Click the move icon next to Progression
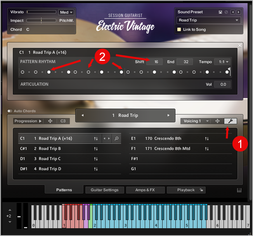This screenshot has width=253, height=236. pyautogui.click(x=50, y=121)
